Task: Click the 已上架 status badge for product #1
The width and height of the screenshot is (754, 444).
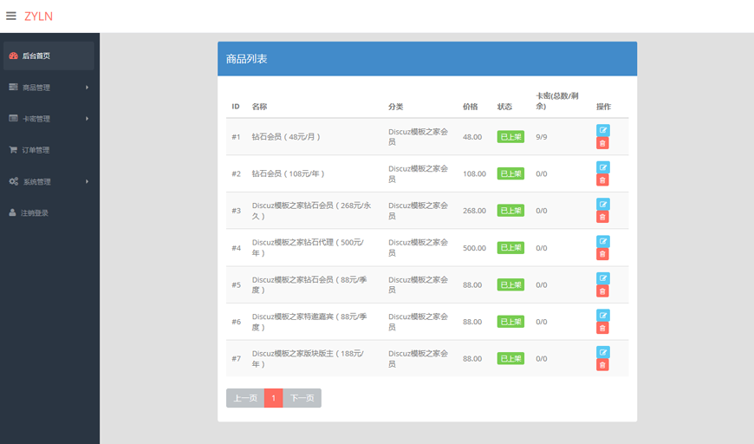Action: click(x=510, y=137)
